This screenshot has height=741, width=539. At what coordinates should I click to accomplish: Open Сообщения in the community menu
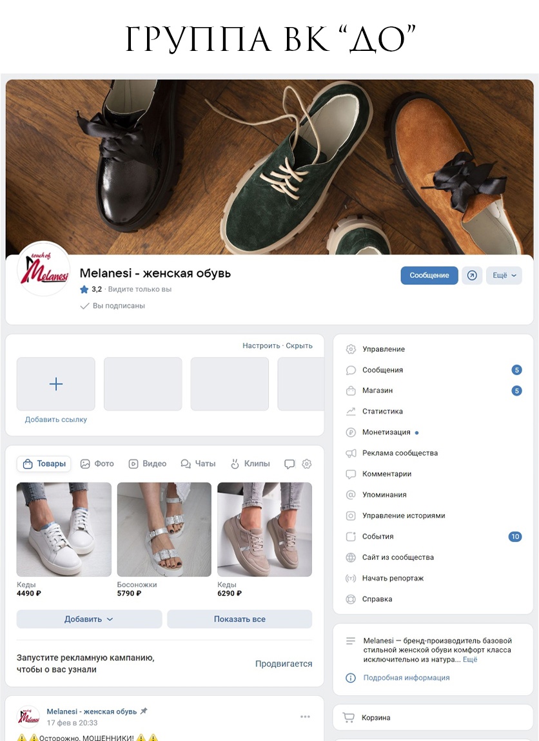tap(433, 370)
